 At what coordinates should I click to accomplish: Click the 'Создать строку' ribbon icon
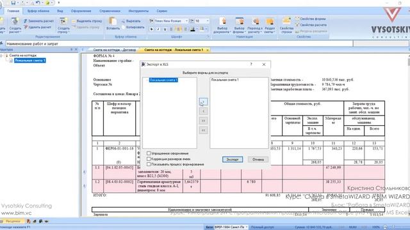[x=63, y=25]
